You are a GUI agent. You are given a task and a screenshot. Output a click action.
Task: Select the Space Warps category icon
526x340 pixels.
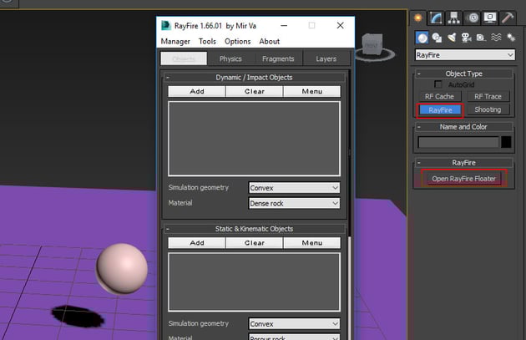(496, 38)
